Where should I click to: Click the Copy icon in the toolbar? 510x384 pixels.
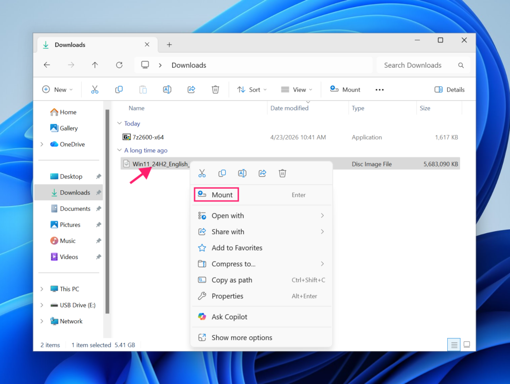pos(119,90)
